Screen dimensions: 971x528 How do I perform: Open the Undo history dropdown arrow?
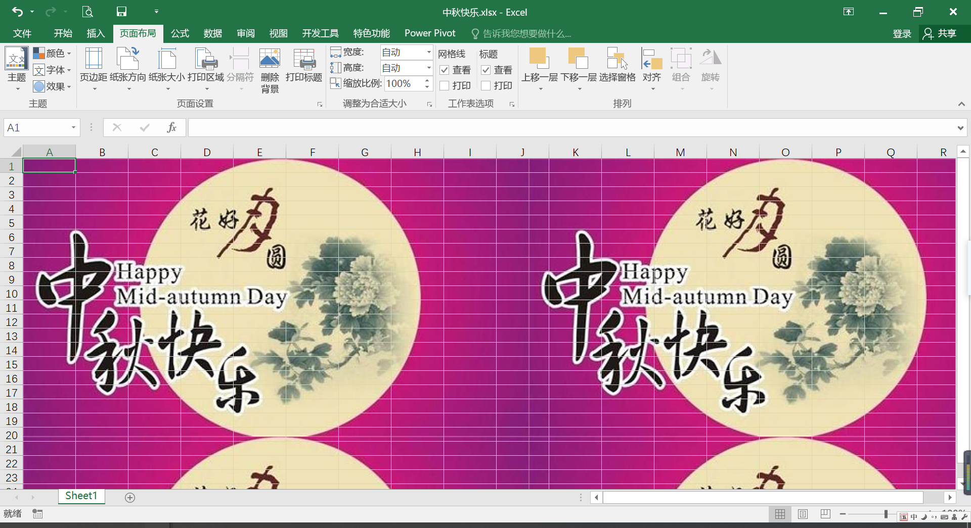[x=32, y=12]
